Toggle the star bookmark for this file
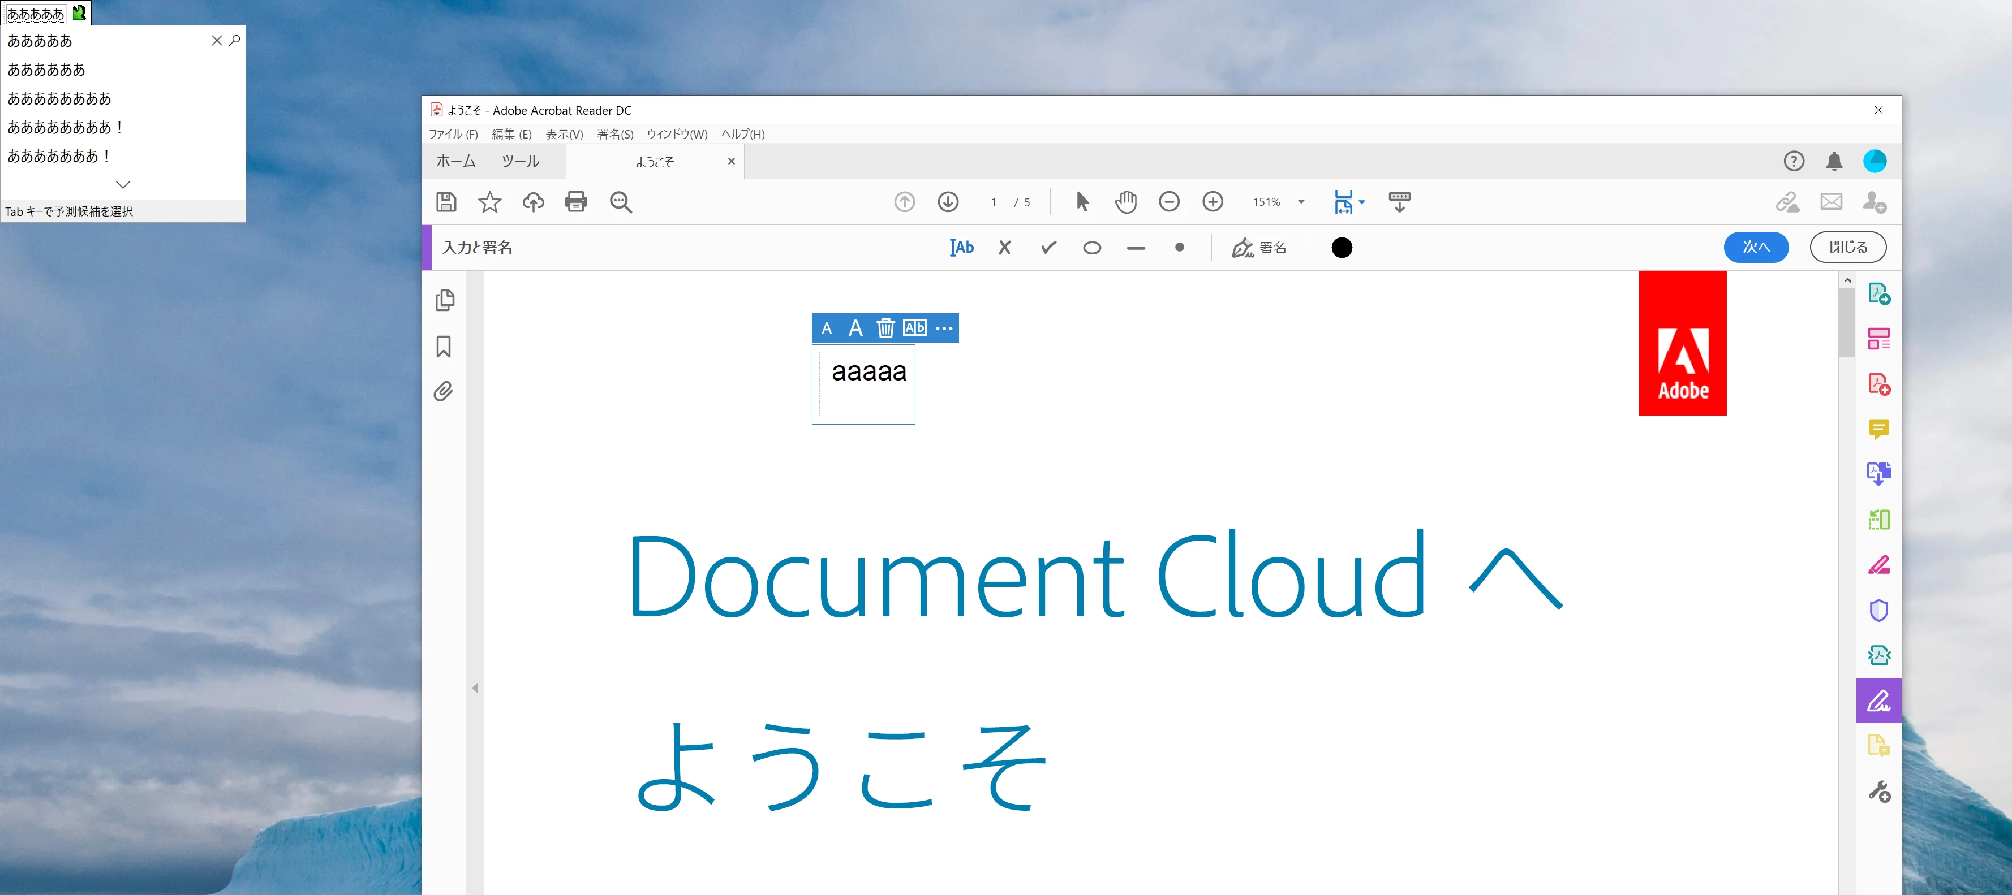 490,202
